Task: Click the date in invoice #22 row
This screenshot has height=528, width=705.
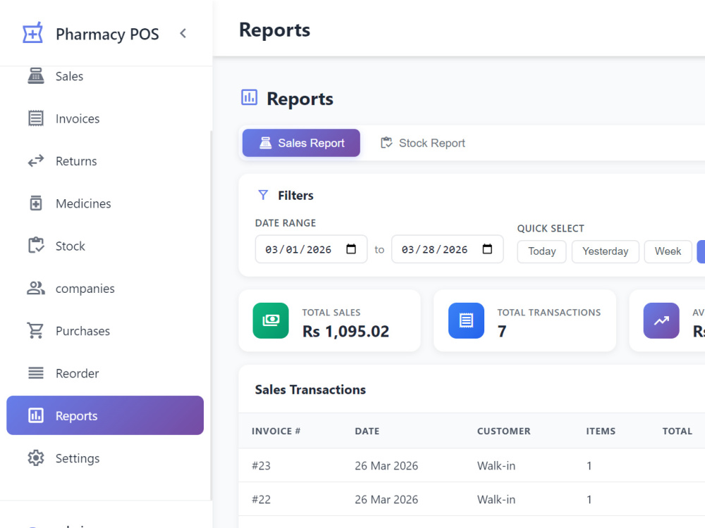Action: point(386,499)
